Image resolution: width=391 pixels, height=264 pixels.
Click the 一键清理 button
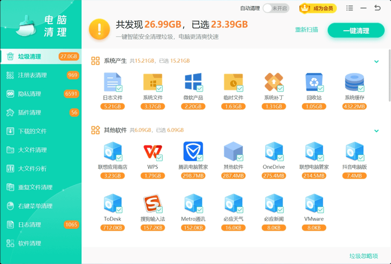point(356,30)
